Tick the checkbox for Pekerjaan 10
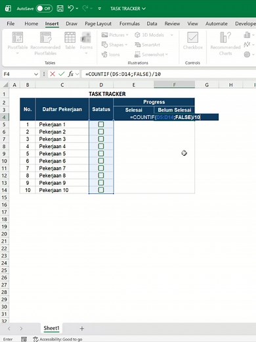The width and height of the screenshot is (256, 342). (101, 190)
